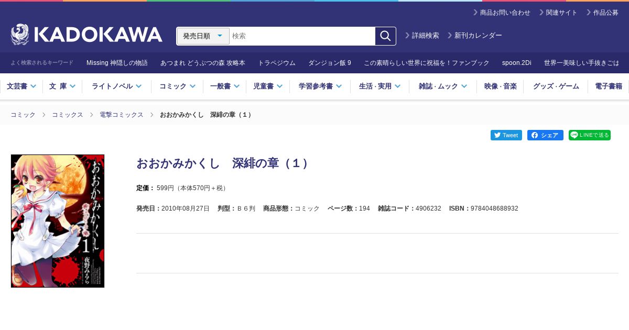Select keyword この素晴らしい世界に祝福を！ファンブック
The height and width of the screenshot is (330, 629).
(427, 63)
